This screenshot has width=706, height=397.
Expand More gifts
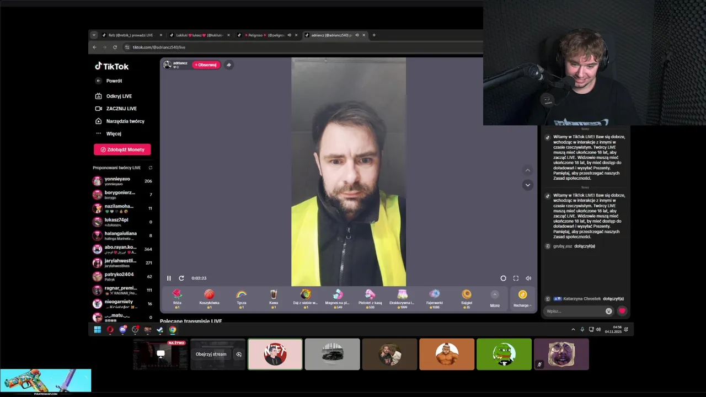(x=495, y=298)
